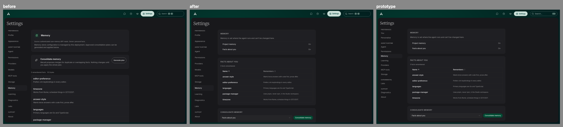563x127 pixels.
Task: Open Personalise in prototype panel sidebar
Action: 391,38
